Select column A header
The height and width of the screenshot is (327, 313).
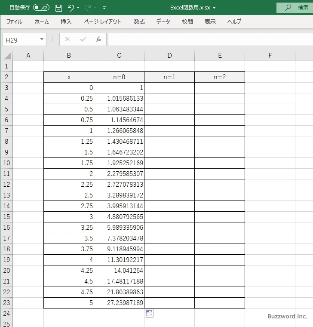(x=28, y=56)
